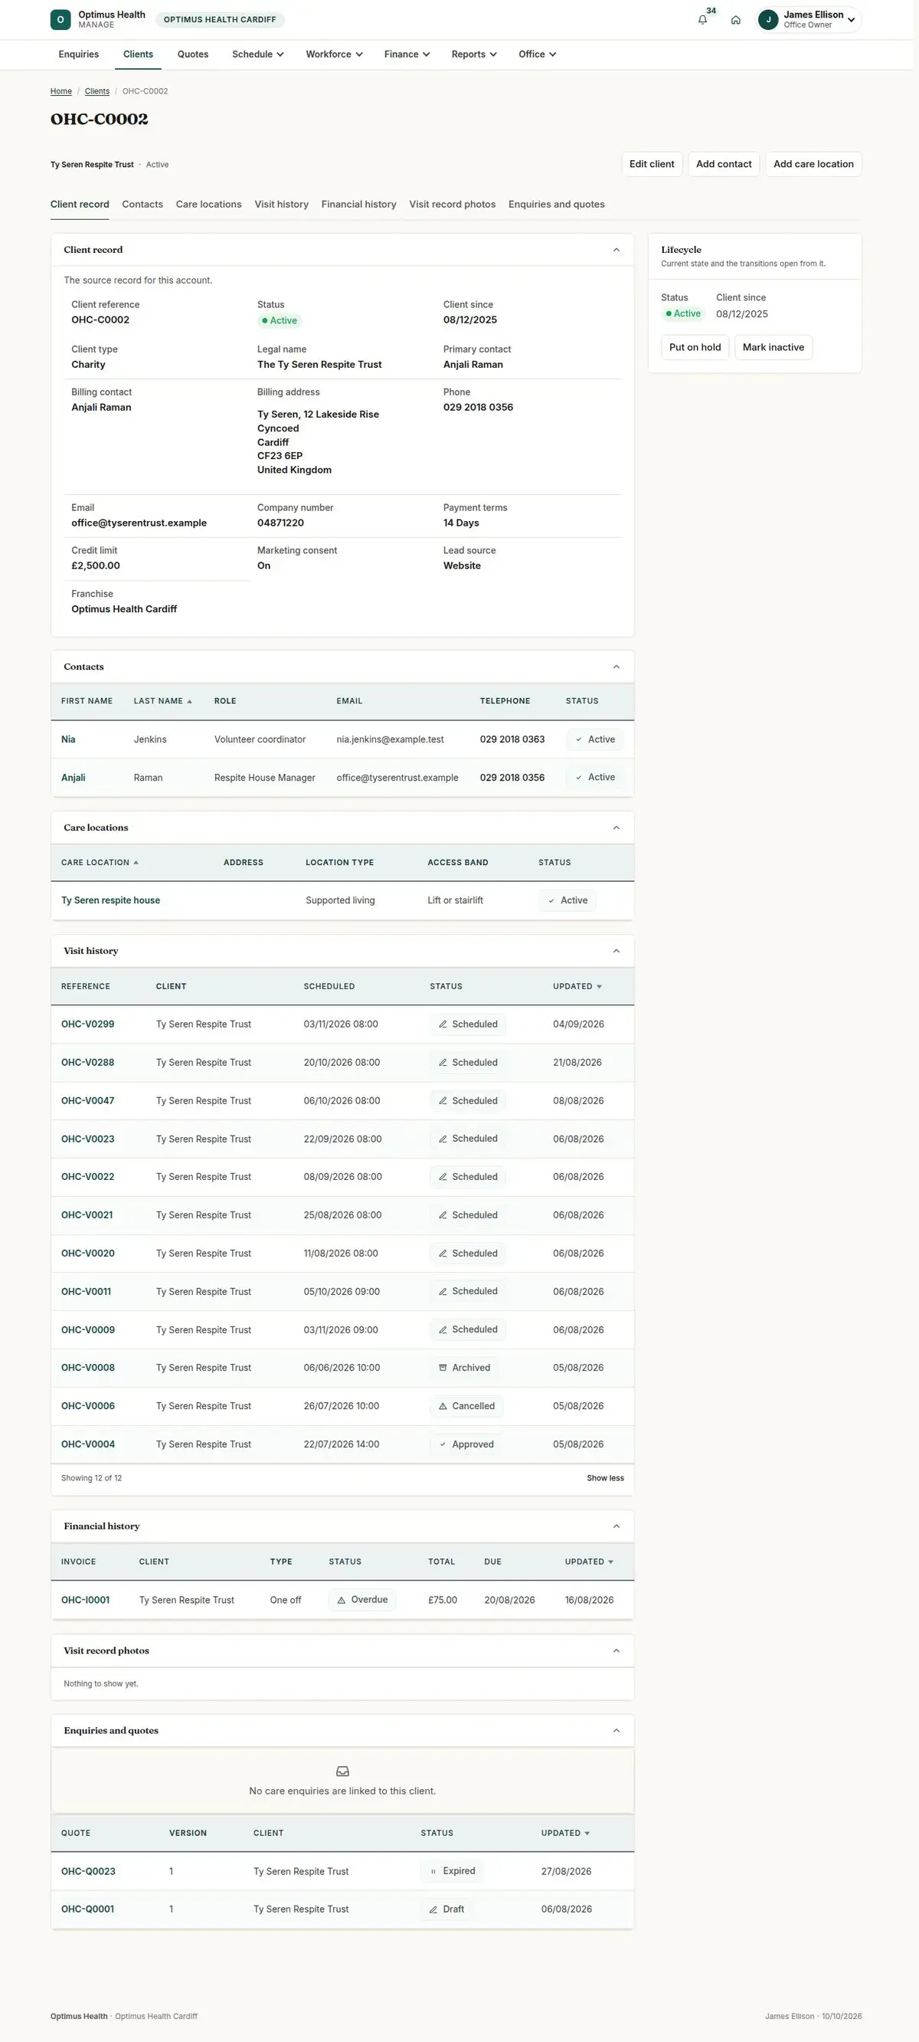Put the client on hold
Viewport: 919px width, 2042px height.
click(x=695, y=347)
